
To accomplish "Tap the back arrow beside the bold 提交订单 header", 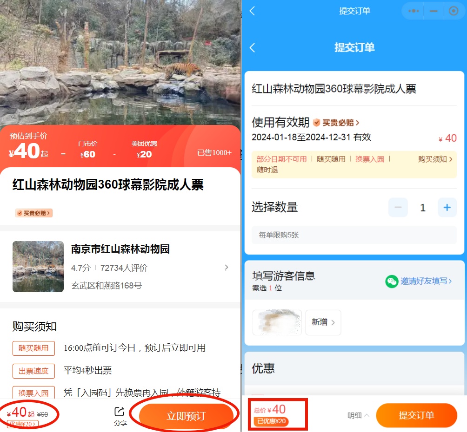I will click(252, 47).
